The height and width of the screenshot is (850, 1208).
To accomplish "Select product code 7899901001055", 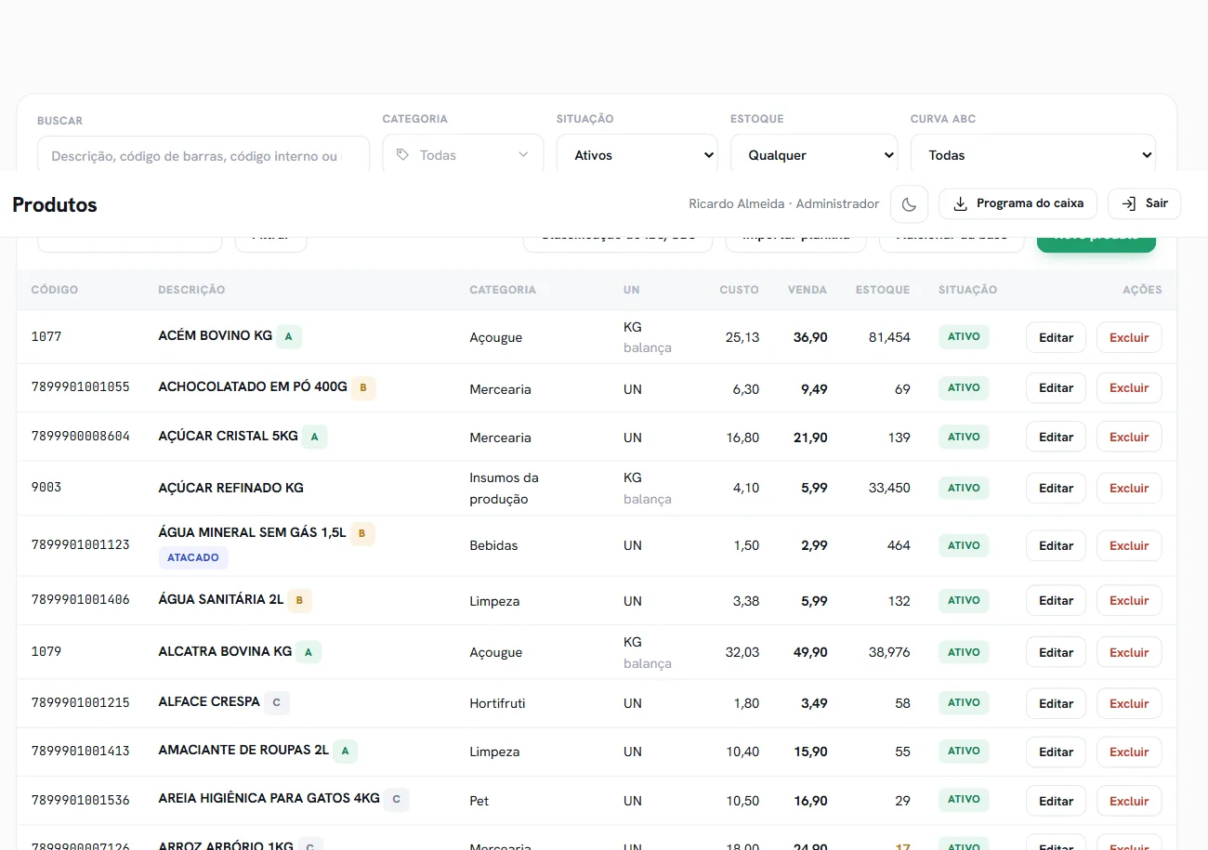I will coord(81,386).
